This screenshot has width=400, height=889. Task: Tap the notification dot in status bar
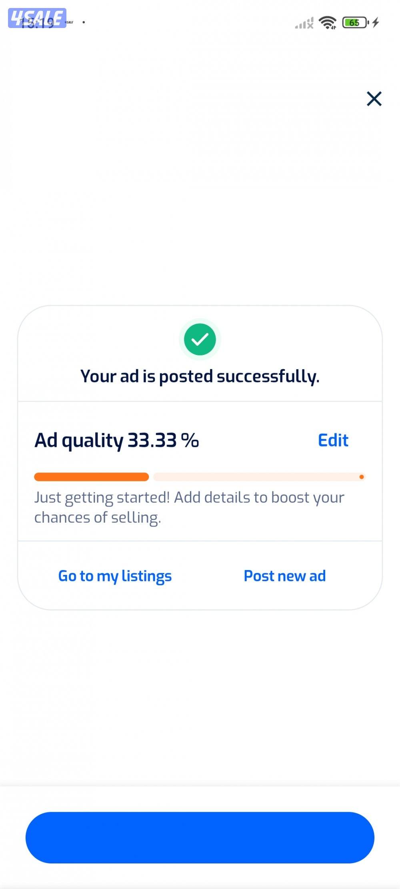click(x=84, y=22)
